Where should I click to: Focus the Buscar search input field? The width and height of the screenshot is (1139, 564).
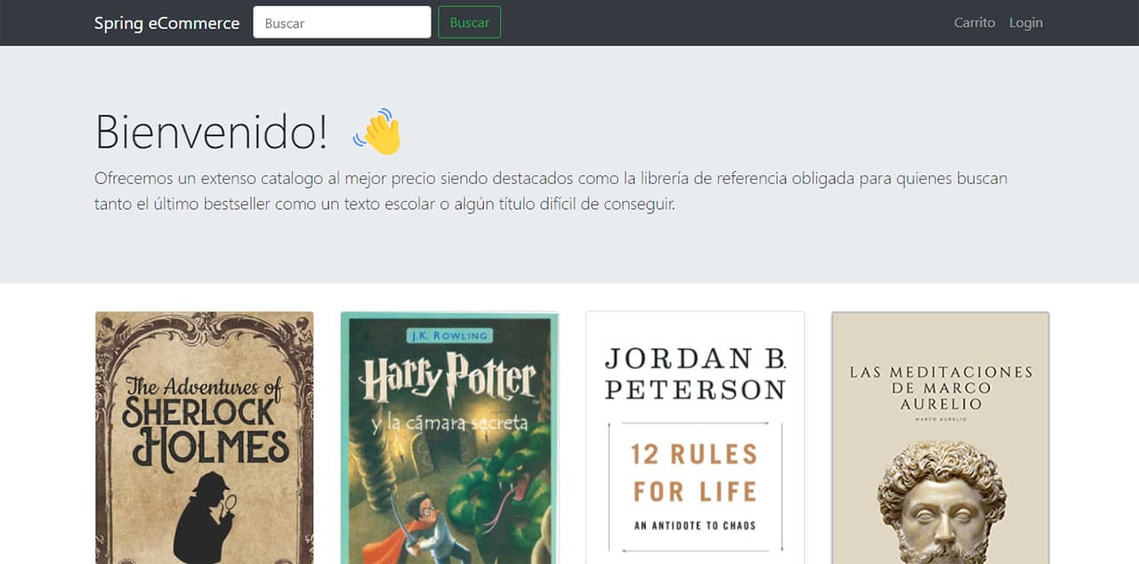(x=342, y=23)
